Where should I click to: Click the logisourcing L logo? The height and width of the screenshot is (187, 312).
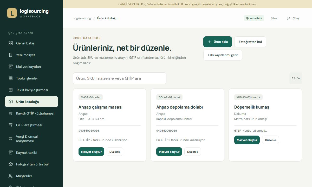coord(12,13)
